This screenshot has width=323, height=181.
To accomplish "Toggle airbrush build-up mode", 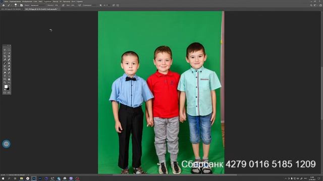I will (x=80, y=5).
